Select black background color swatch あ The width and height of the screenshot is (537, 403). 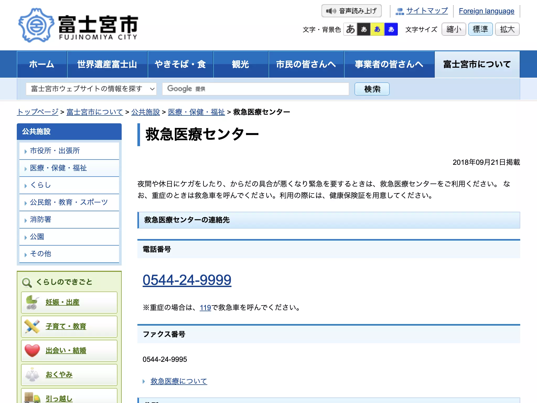tap(364, 29)
